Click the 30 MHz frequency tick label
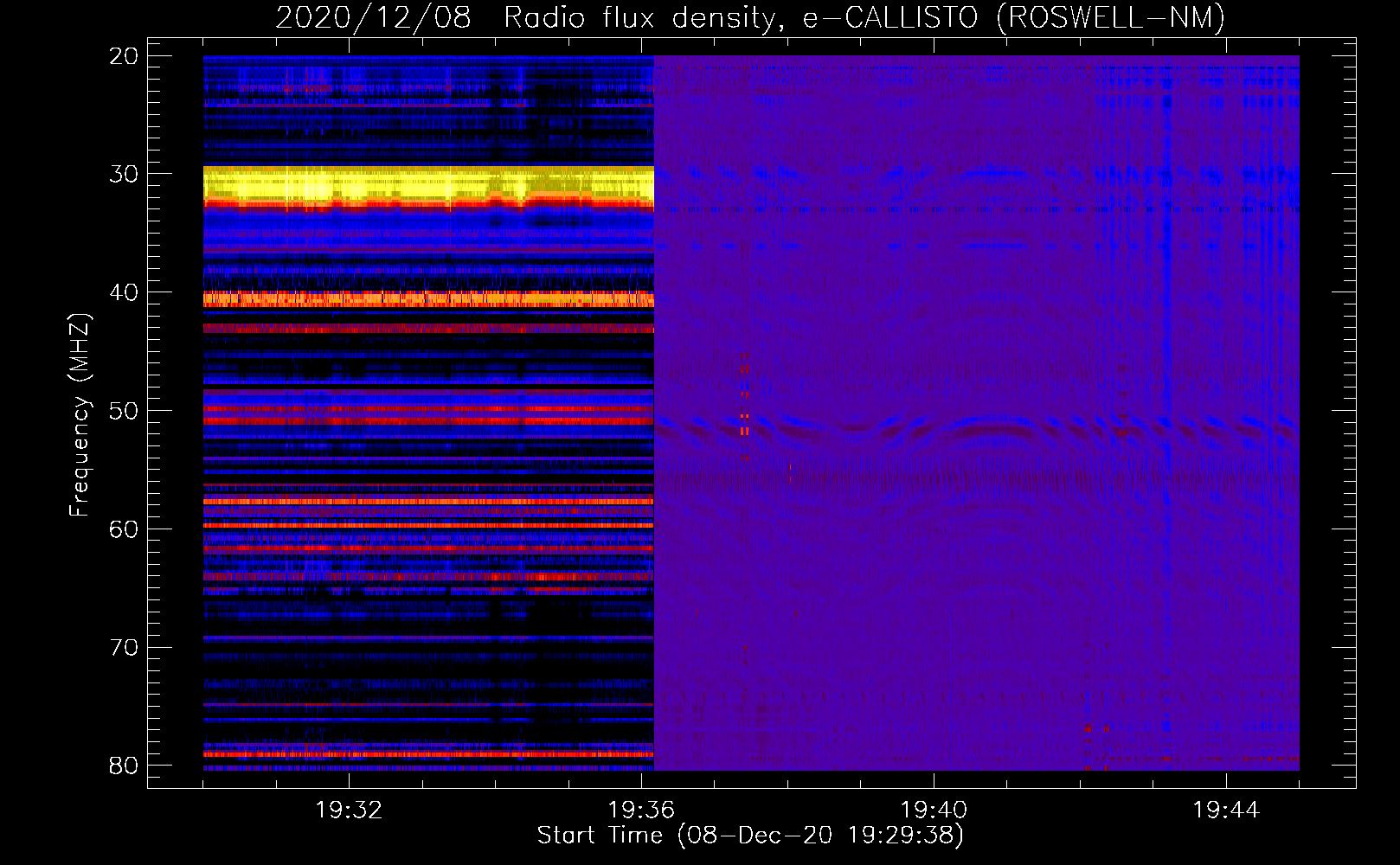1400x865 pixels. (x=124, y=174)
